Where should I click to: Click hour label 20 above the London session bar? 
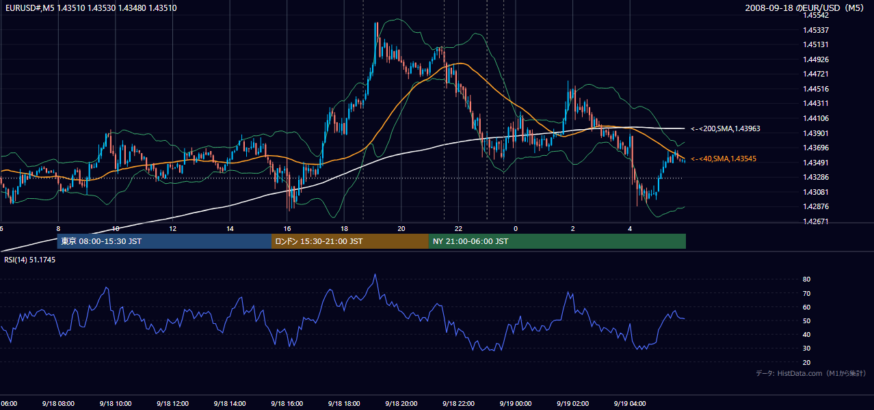(x=401, y=229)
